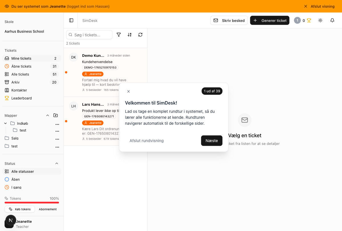342x231 pixels.
Task: Open the Demo Kunde Kundehenvendelse ticket
Action: click(105, 72)
